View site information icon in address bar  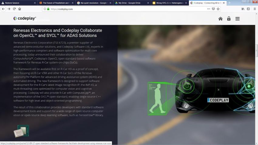pyautogui.click(x=45, y=9)
